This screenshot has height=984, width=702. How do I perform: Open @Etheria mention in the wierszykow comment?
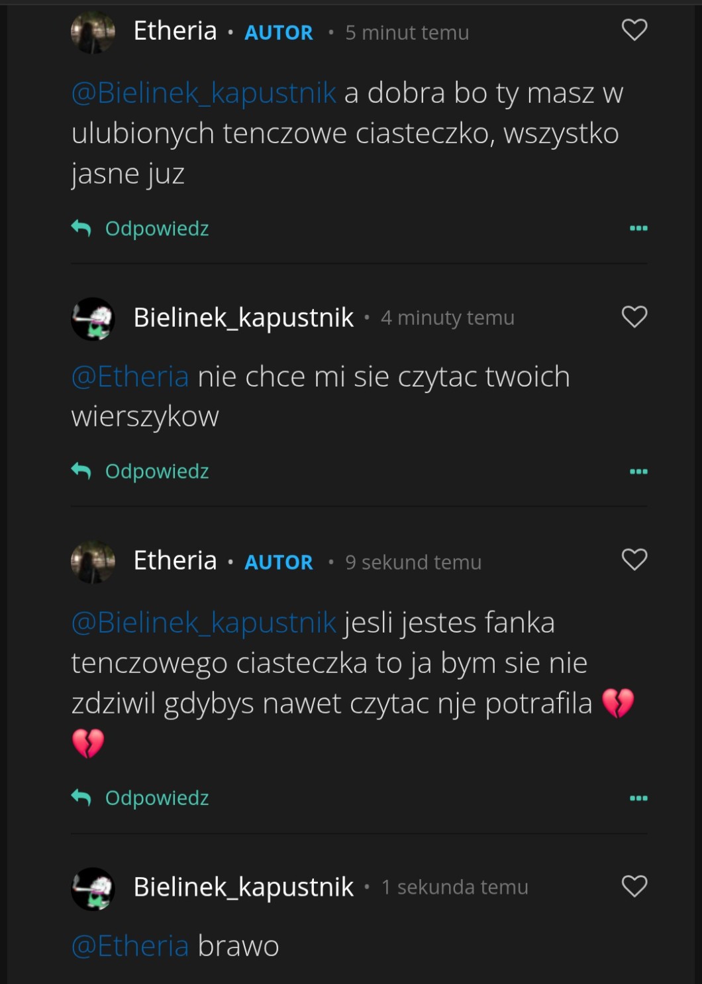(130, 377)
